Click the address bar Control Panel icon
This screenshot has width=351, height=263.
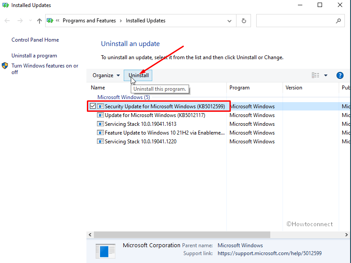50,21
